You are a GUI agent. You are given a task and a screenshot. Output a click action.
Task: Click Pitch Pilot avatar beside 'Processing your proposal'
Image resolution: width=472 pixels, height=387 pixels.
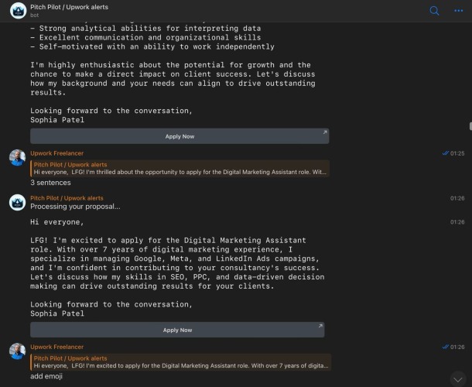[18, 202]
